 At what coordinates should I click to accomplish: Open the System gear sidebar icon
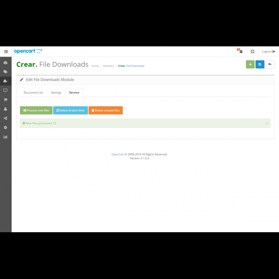click(6, 127)
